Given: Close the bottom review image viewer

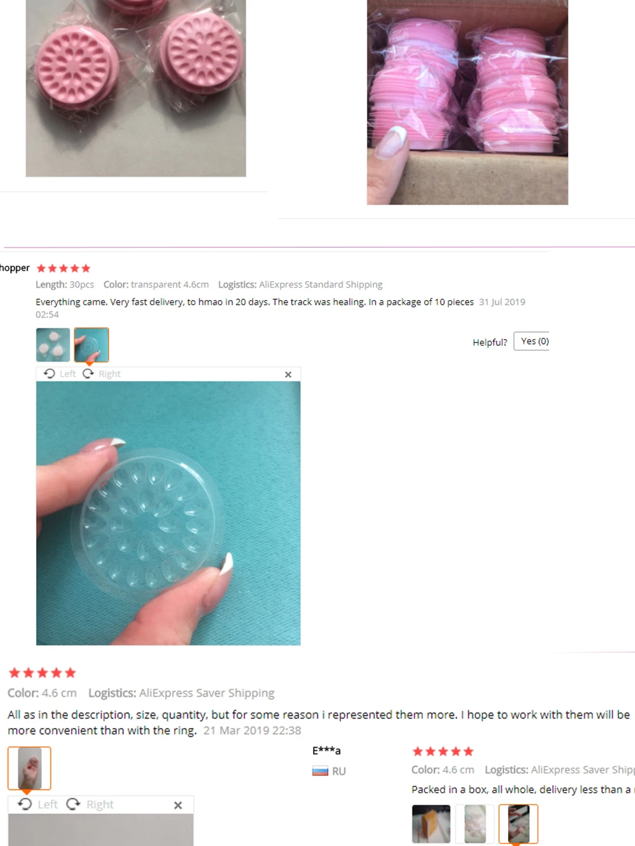Looking at the screenshot, I should pyautogui.click(x=178, y=805).
